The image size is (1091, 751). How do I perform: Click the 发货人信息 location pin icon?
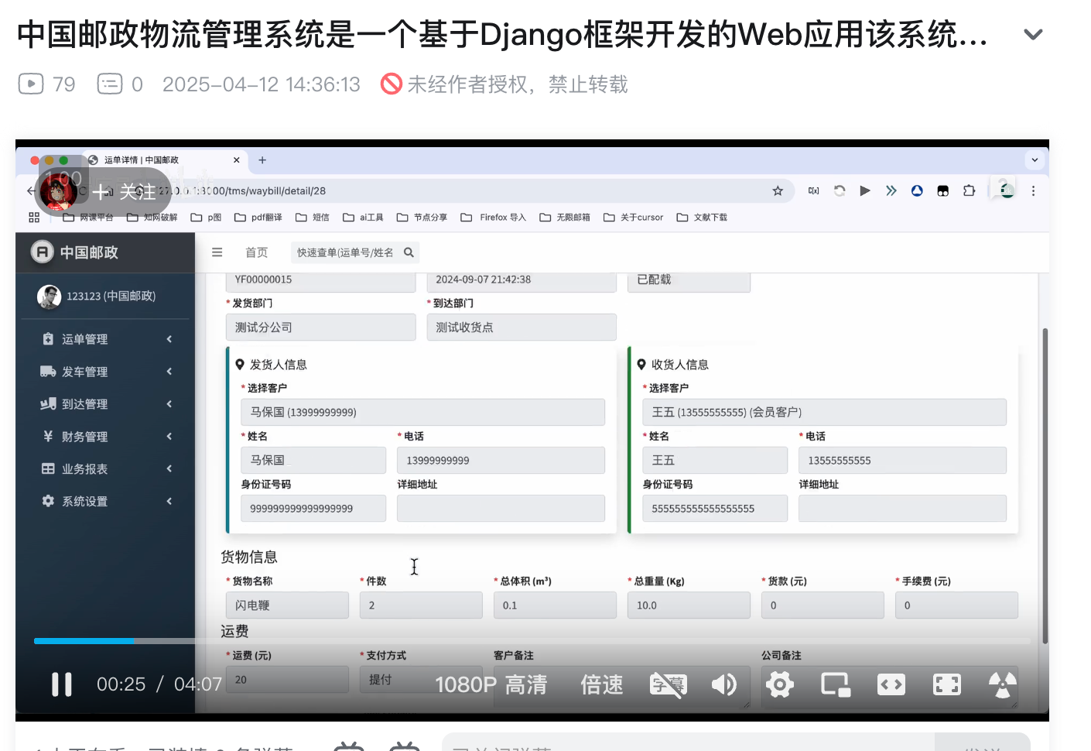point(240,365)
